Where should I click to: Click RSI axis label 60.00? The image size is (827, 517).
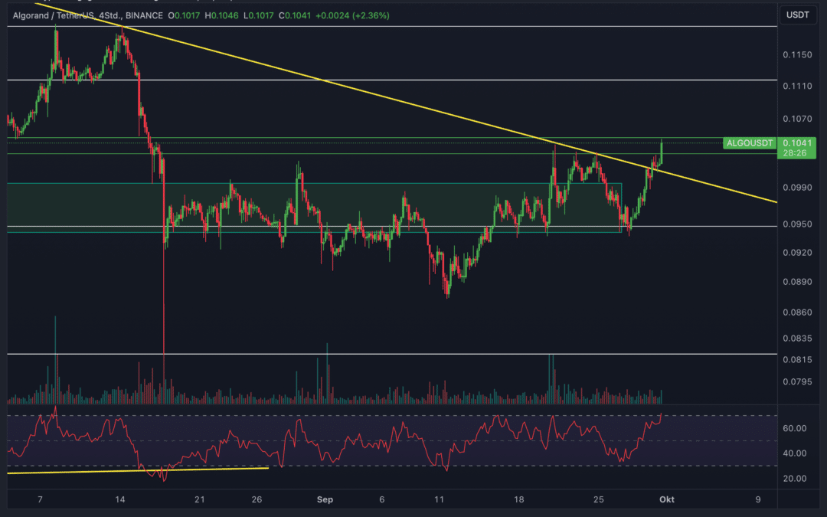pos(794,428)
